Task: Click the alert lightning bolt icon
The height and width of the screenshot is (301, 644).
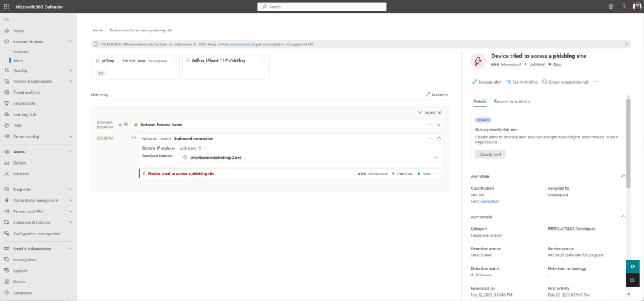Action: [x=478, y=61]
